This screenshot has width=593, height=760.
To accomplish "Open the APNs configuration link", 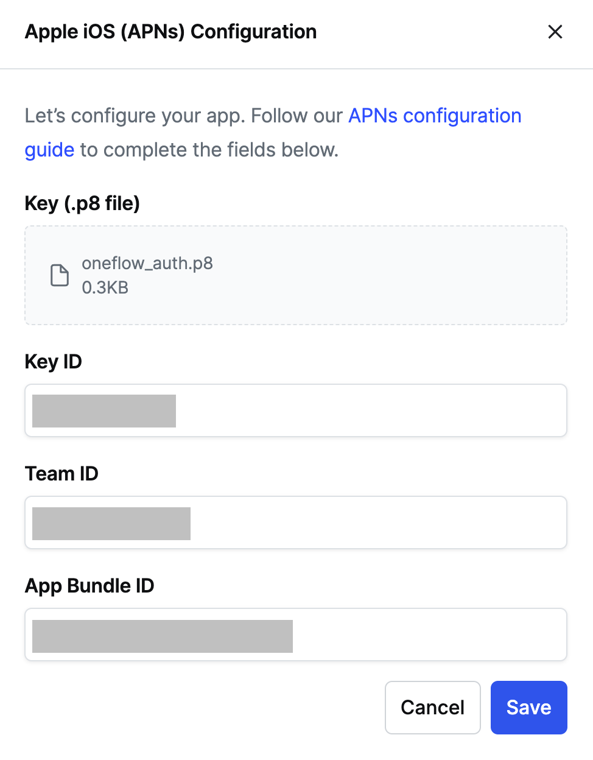I will [435, 116].
